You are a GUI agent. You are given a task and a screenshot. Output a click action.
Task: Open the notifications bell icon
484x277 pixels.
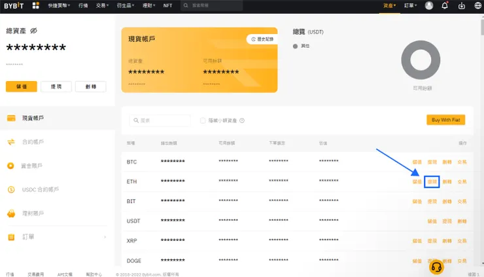click(x=445, y=5)
